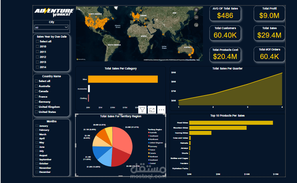The width and height of the screenshot is (297, 183).
Task: Activate the map selection tool icon
Action: (196, 25)
